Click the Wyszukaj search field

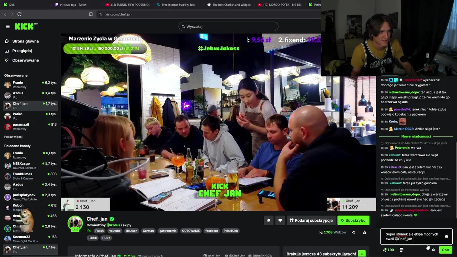click(228, 26)
